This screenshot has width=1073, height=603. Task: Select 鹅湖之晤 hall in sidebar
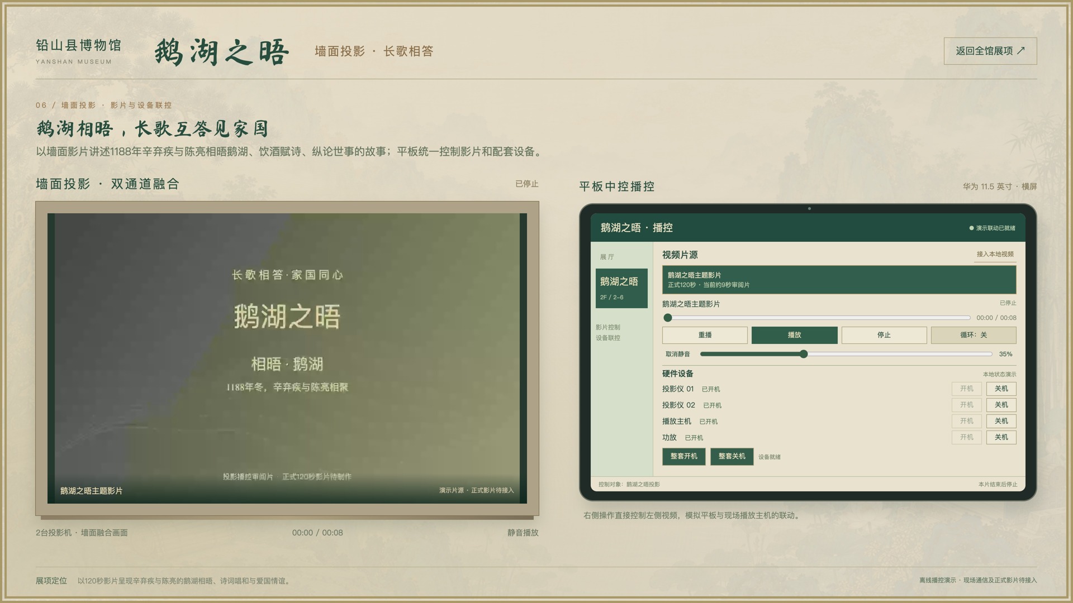(x=621, y=288)
